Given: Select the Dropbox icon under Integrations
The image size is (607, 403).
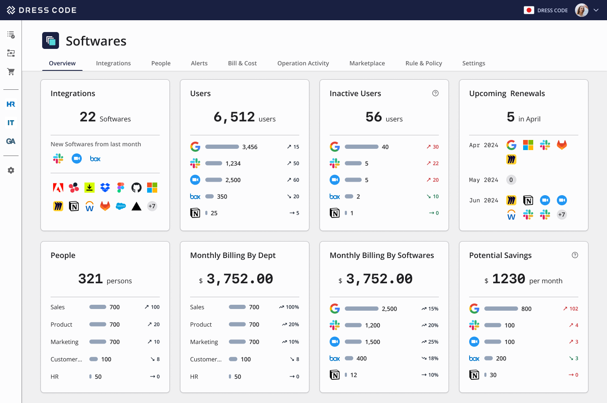Looking at the screenshot, I should [x=105, y=187].
